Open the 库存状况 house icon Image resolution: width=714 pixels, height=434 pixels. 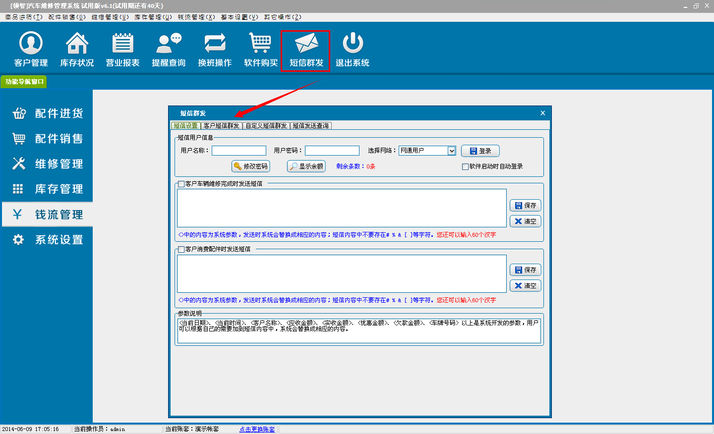tap(77, 49)
